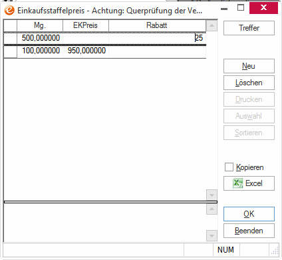Click the disabled Drucken button

pyautogui.click(x=249, y=99)
